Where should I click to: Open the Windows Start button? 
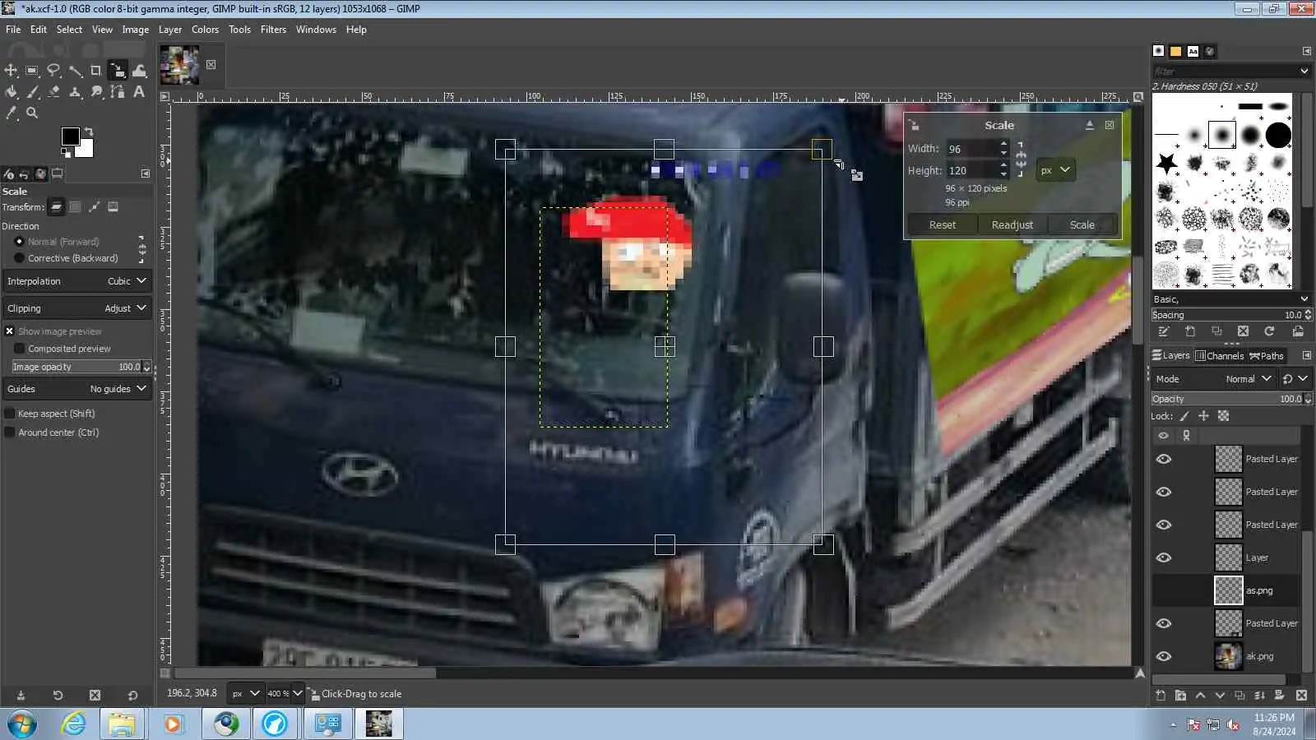22,724
